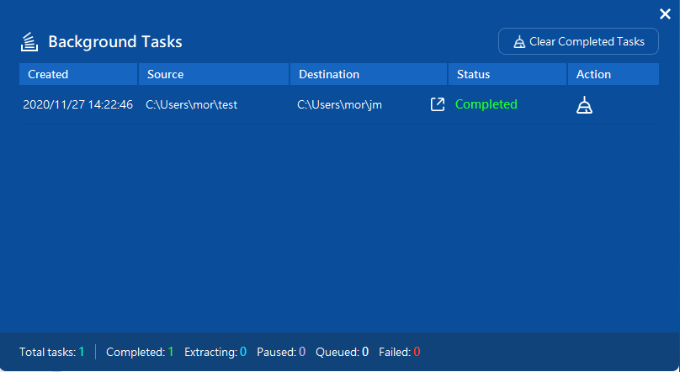Click the Action column header

614,74
